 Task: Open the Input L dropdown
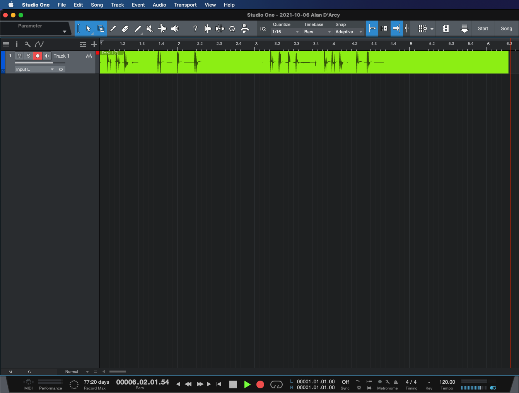point(34,69)
